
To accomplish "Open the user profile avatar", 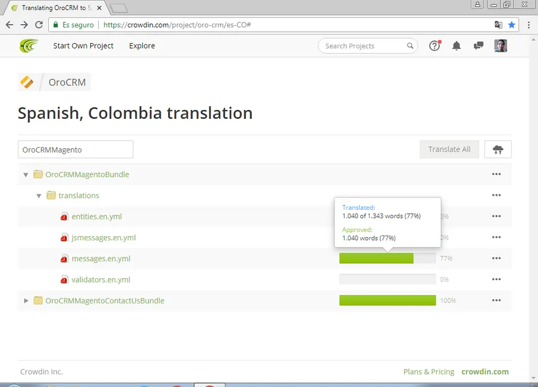I will (x=500, y=45).
